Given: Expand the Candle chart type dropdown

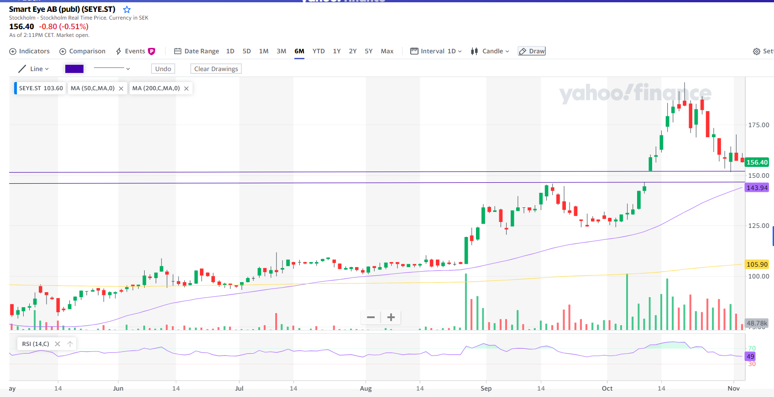Looking at the screenshot, I should click(490, 51).
